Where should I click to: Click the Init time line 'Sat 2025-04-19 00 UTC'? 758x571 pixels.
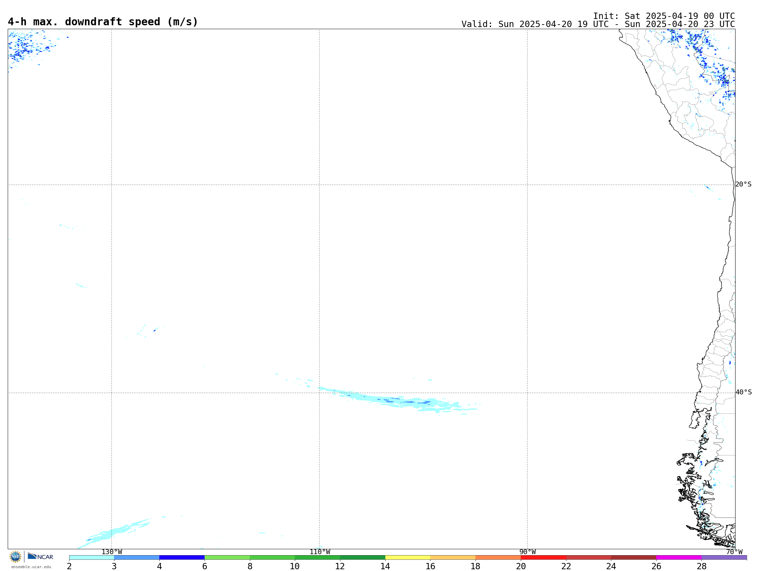[664, 16]
